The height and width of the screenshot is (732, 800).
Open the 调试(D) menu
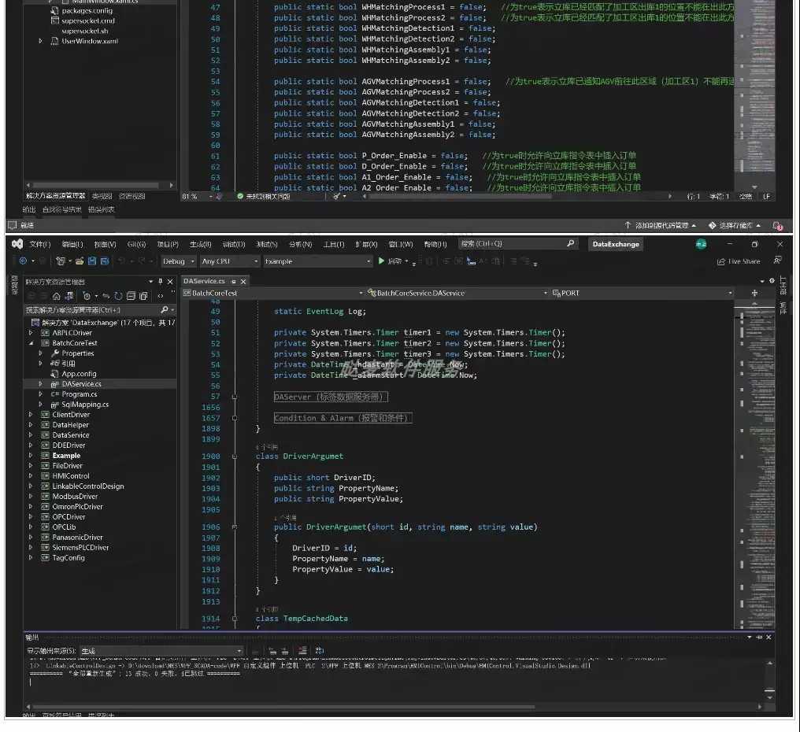click(234, 244)
